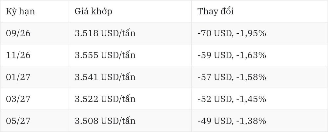Click the '-57 USD, -1,58%' change cell

coord(259,77)
